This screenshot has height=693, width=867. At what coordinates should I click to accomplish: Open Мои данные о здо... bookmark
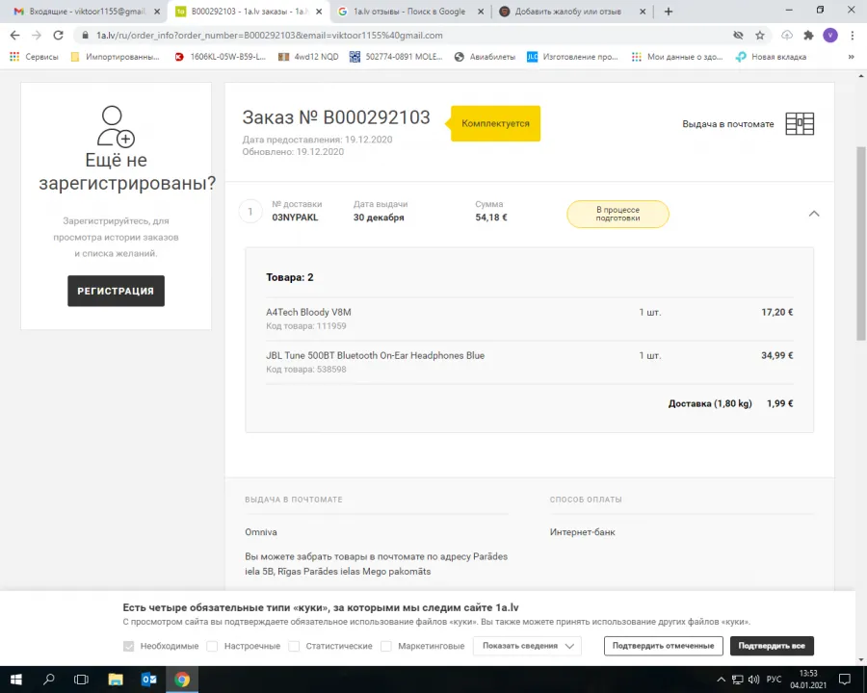coord(677,57)
